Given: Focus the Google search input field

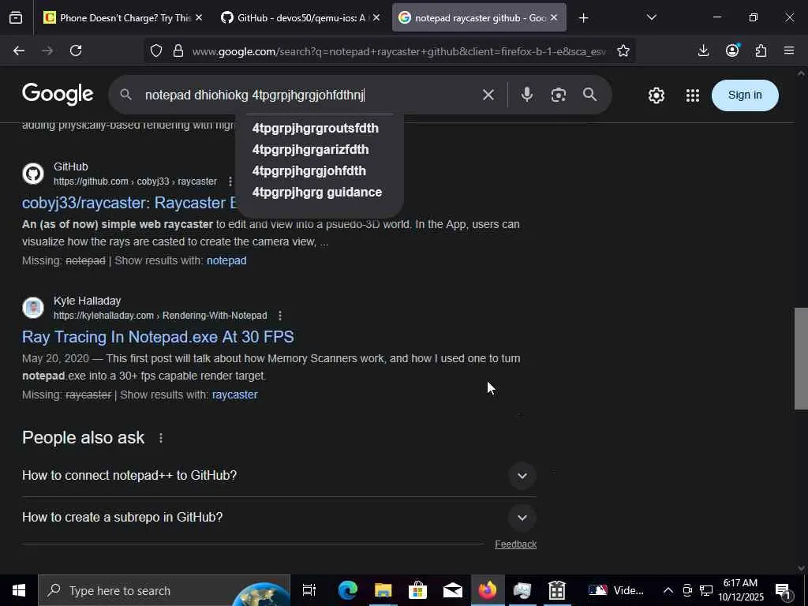Looking at the screenshot, I should [x=309, y=95].
